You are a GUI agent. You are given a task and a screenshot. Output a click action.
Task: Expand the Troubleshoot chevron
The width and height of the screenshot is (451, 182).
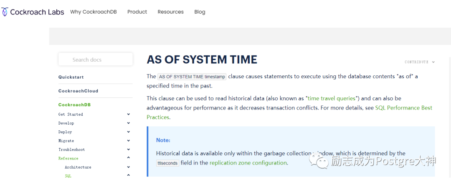128,150
